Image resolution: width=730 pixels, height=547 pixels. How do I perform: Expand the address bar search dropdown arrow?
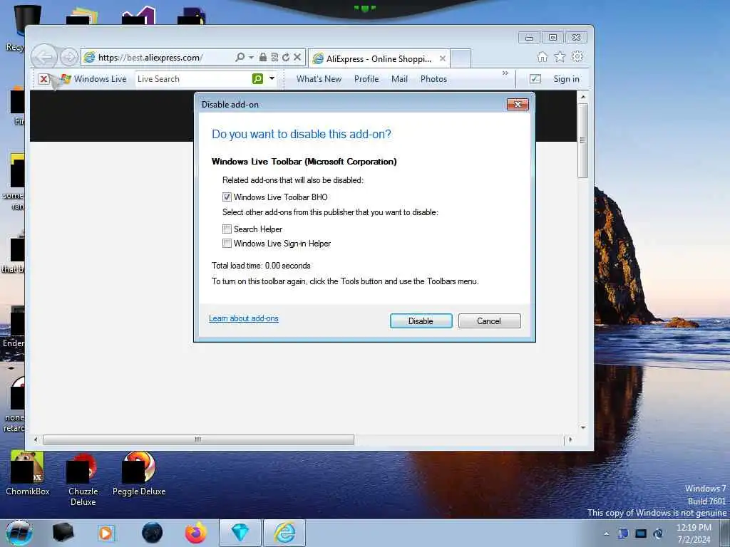[251, 57]
